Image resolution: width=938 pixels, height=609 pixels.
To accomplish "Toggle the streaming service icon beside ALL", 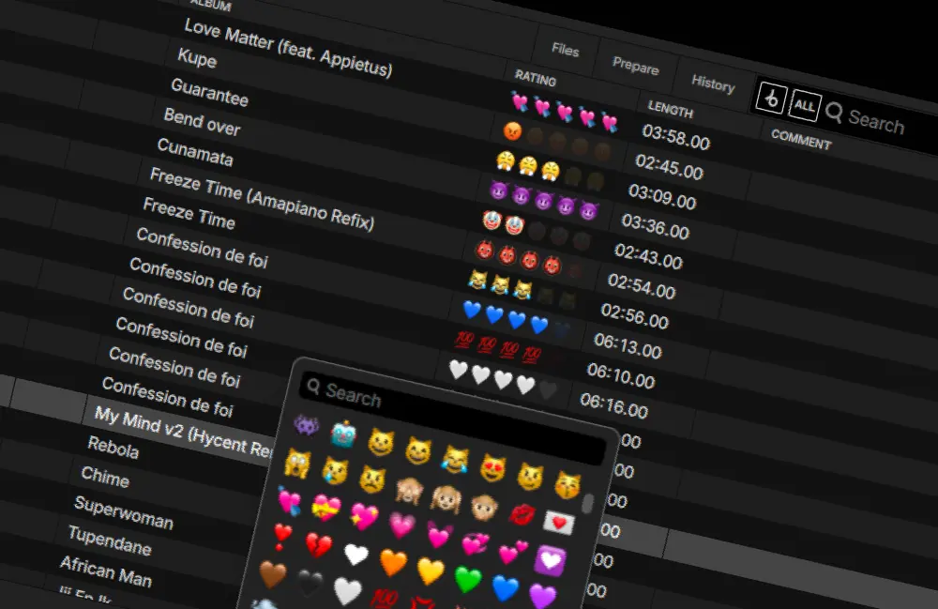I will 770,98.
